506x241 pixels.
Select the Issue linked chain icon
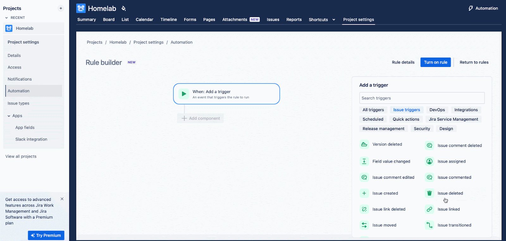(429, 209)
